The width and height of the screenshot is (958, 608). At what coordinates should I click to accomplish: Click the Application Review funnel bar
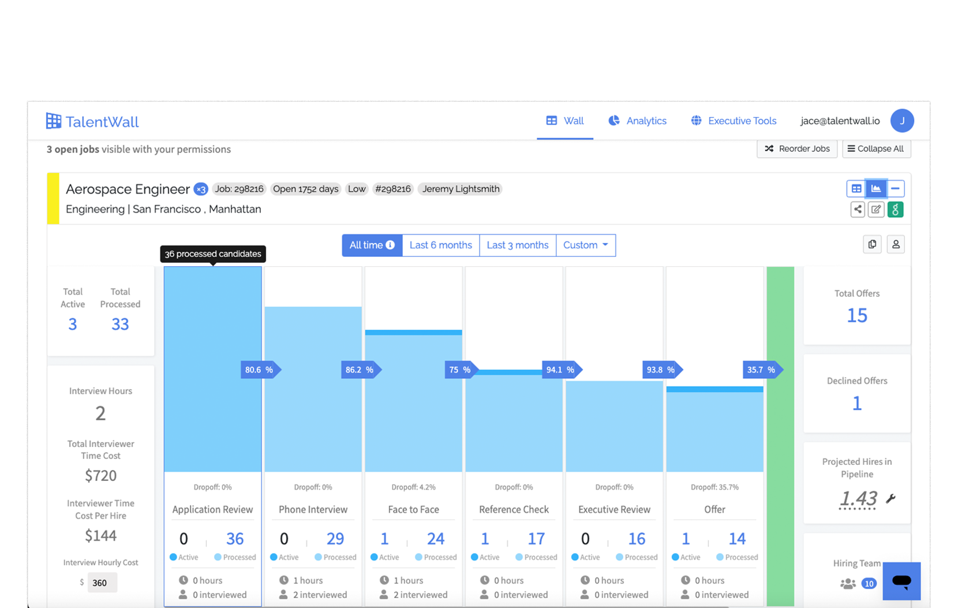(x=212, y=370)
